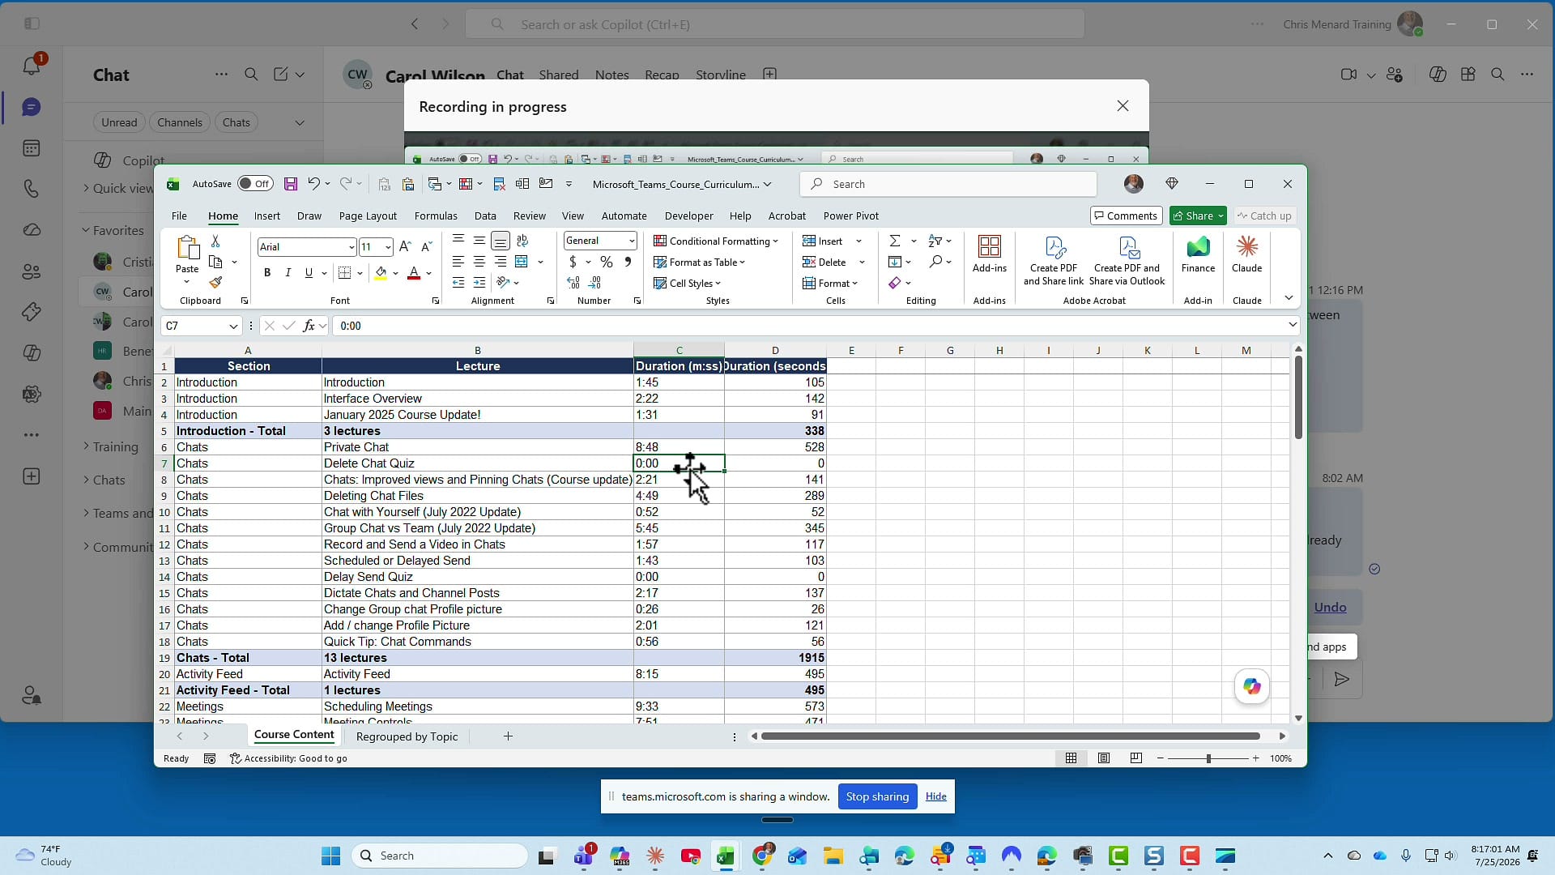This screenshot has height=875, width=1555.
Task: Click the Comments button in Excel
Action: click(x=1126, y=216)
